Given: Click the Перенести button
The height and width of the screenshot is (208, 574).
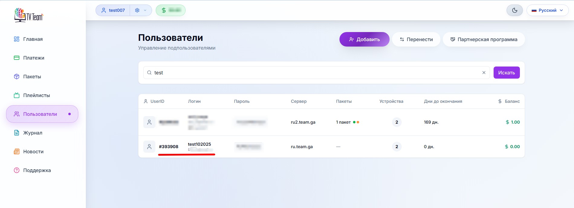Looking at the screenshot, I should (416, 39).
